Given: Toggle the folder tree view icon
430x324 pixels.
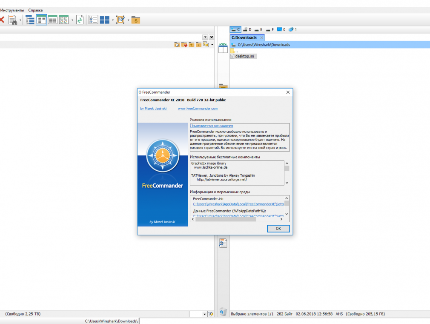Looking at the screenshot, I should (x=30, y=20).
